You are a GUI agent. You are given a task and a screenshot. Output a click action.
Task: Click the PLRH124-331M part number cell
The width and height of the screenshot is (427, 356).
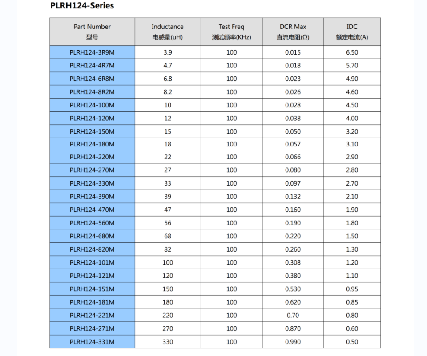92,342
